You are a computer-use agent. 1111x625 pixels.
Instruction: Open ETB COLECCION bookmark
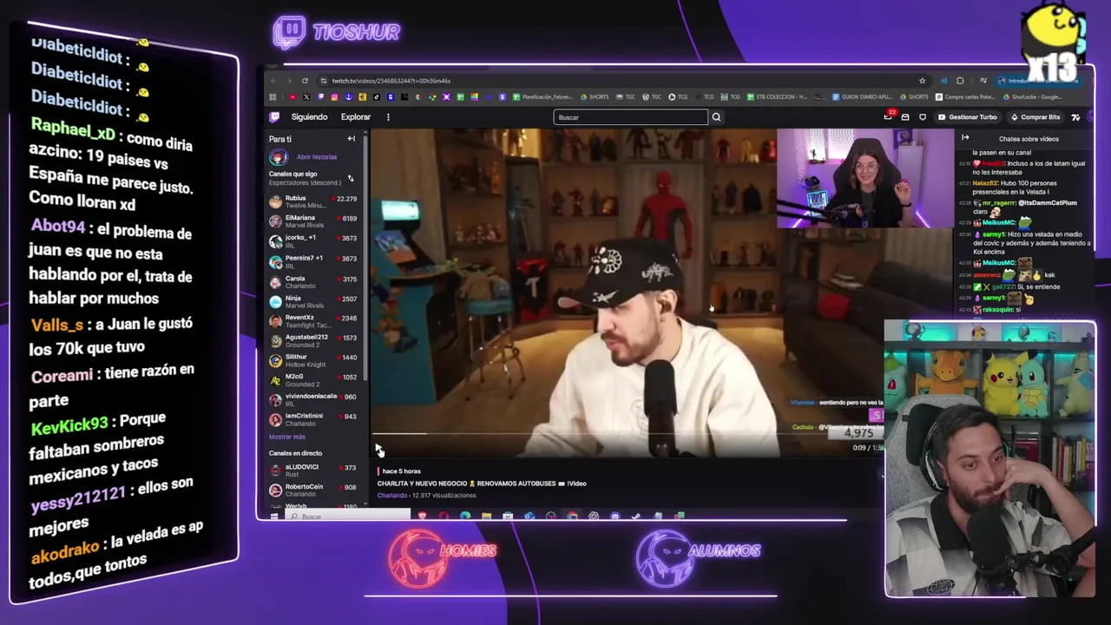click(x=777, y=97)
